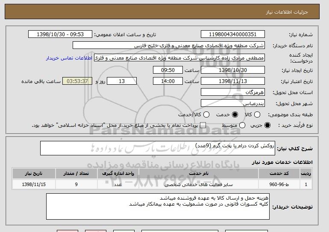Click the validity time field 14:00
The width and height of the screenshot is (329, 232).
(x=168, y=81)
